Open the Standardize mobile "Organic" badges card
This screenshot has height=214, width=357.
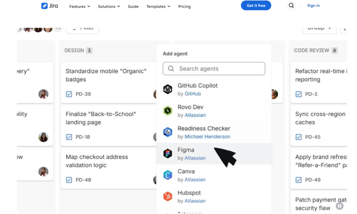(x=109, y=83)
